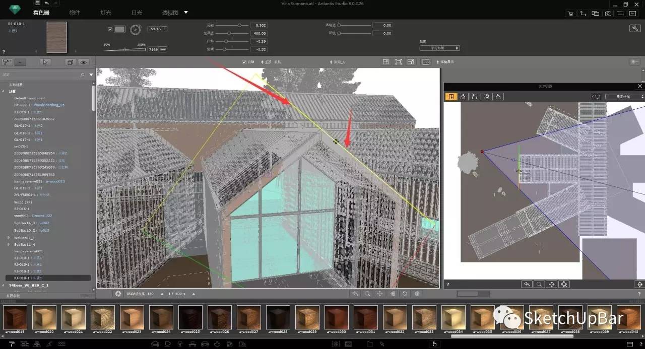This screenshot has width=645, height=349.
Task: Select the arrow pointer tool in left panel
Action: [45, 62]
